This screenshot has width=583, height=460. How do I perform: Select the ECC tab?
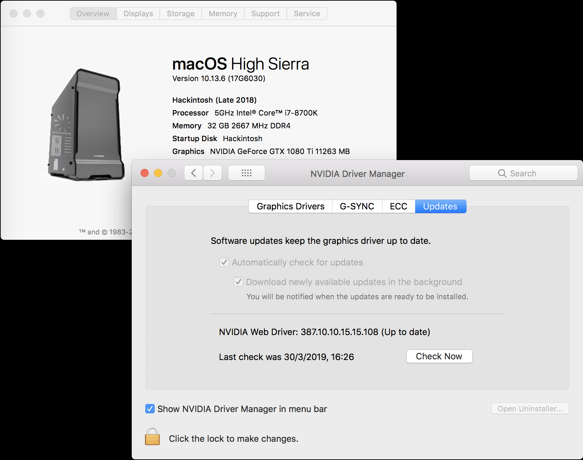coord(399,206)
